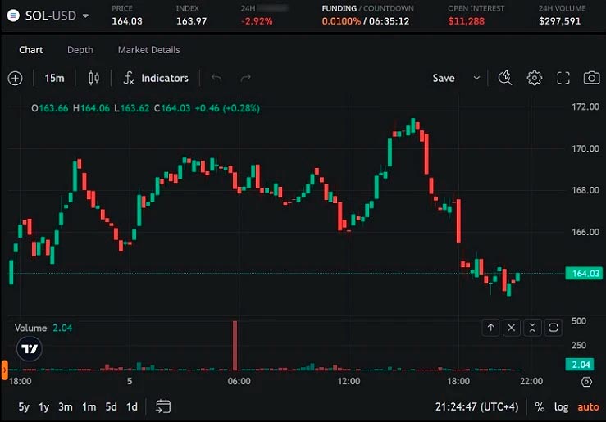This screenshot has height=422, width=606.
Task: Switch to the Market Details tab
Action: [x=148, y=50]
